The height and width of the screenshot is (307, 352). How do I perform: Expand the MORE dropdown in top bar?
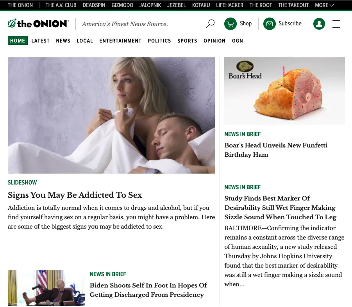point(324,5)
